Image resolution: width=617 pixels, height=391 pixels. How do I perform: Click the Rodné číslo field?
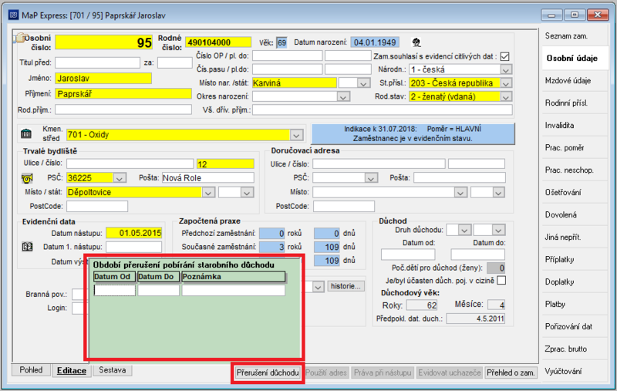pyautogui.click(x=218, y=42)
